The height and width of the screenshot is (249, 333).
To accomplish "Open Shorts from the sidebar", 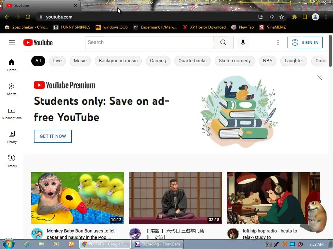I will pos(12,89).
